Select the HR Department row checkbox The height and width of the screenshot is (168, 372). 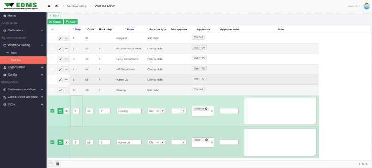coord(52,69)
